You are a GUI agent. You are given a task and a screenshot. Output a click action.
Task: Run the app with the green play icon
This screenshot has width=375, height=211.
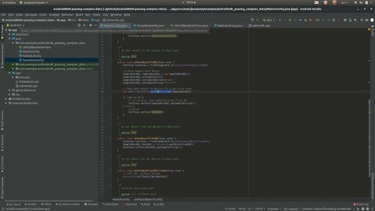(280, 21)
